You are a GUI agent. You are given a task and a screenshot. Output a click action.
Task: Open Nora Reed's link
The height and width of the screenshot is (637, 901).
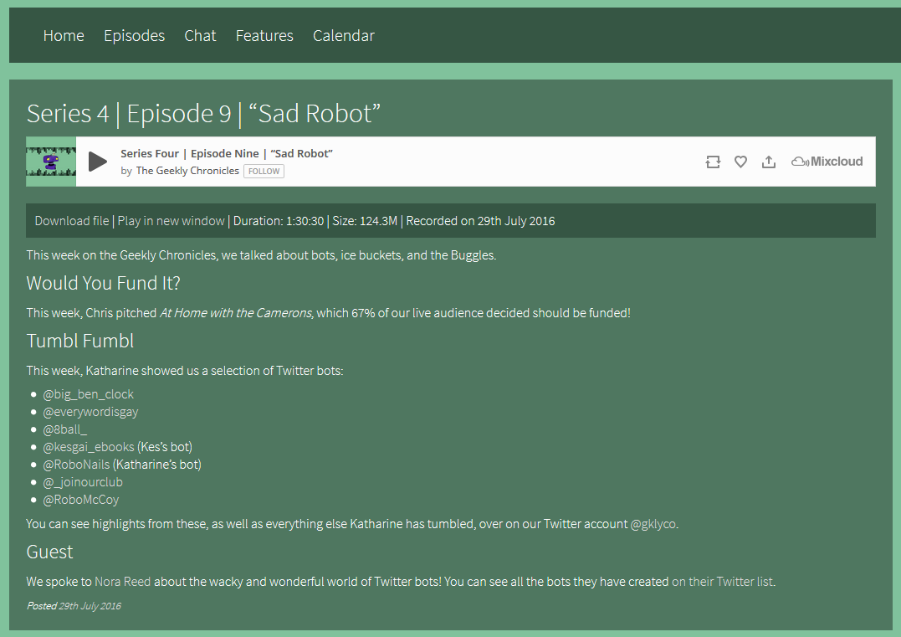[x=122, y=582]
